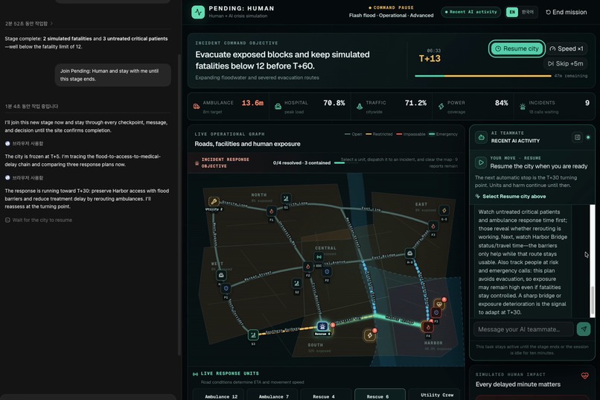The image size is (600, 400).
Task: Select fire station F3 node in East
Action: 433,226
